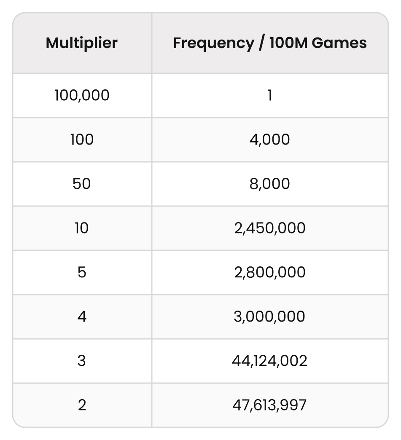Click the multiplier 4 cell

tap(82, 317)
